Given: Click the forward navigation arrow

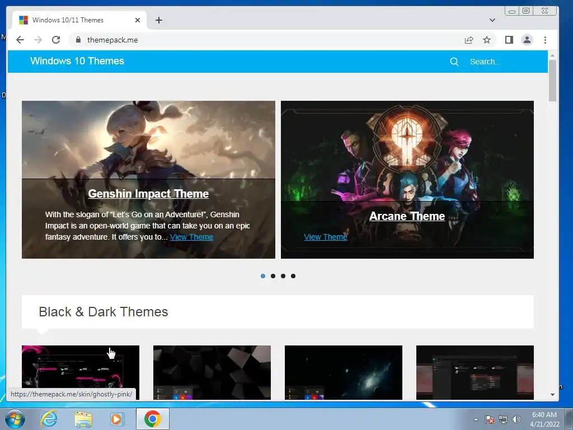Looking at the screenshot, I should point(38,40).
